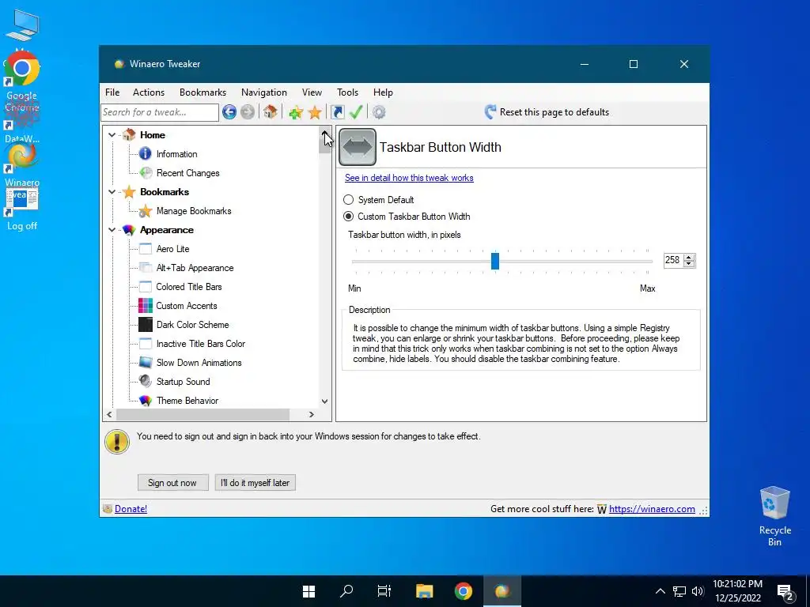Click the Manage Bookmarks star icon
Image resolution: width=810 pixels, height=607 pixels.
[x=146, y=210]
